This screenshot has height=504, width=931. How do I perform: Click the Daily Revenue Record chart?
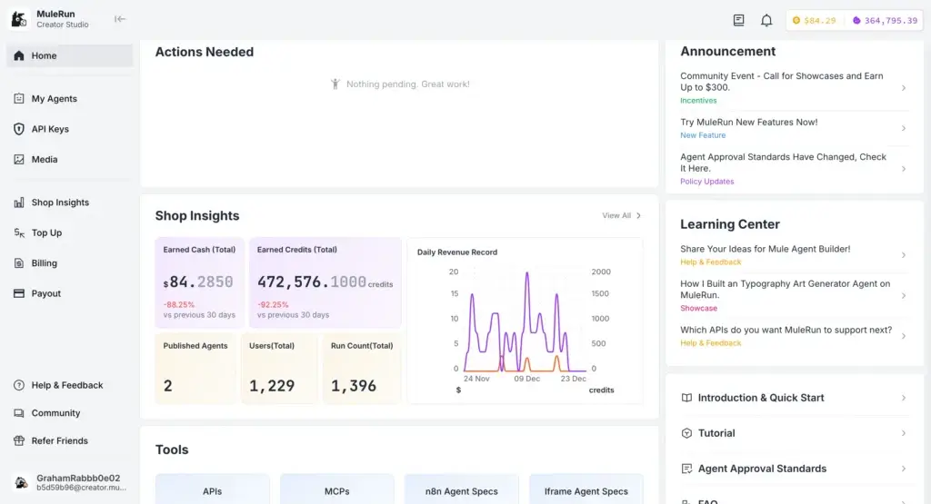coord(526,321)
